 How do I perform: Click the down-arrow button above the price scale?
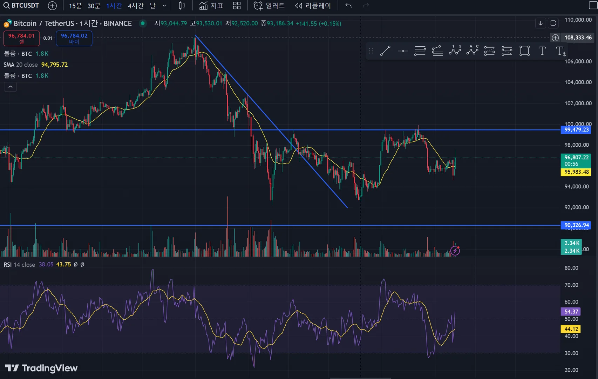pos(541,23)
